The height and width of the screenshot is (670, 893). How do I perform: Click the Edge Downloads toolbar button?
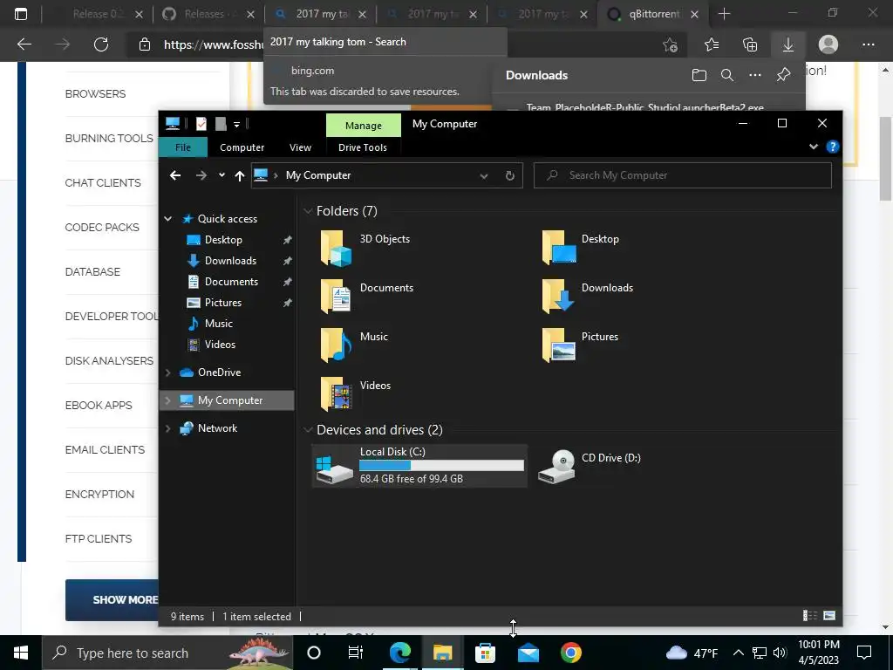pos(788,44)
